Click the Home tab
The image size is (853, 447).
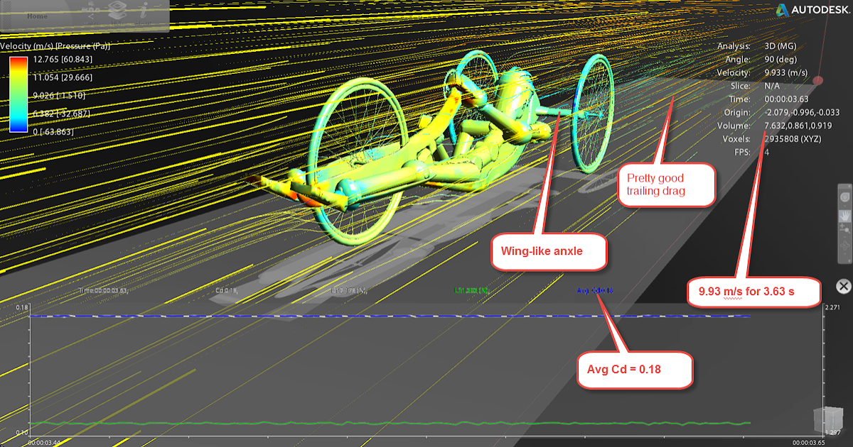click(37, 16)
